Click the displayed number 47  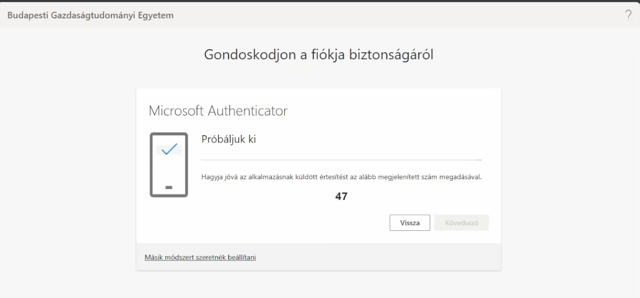341,197
